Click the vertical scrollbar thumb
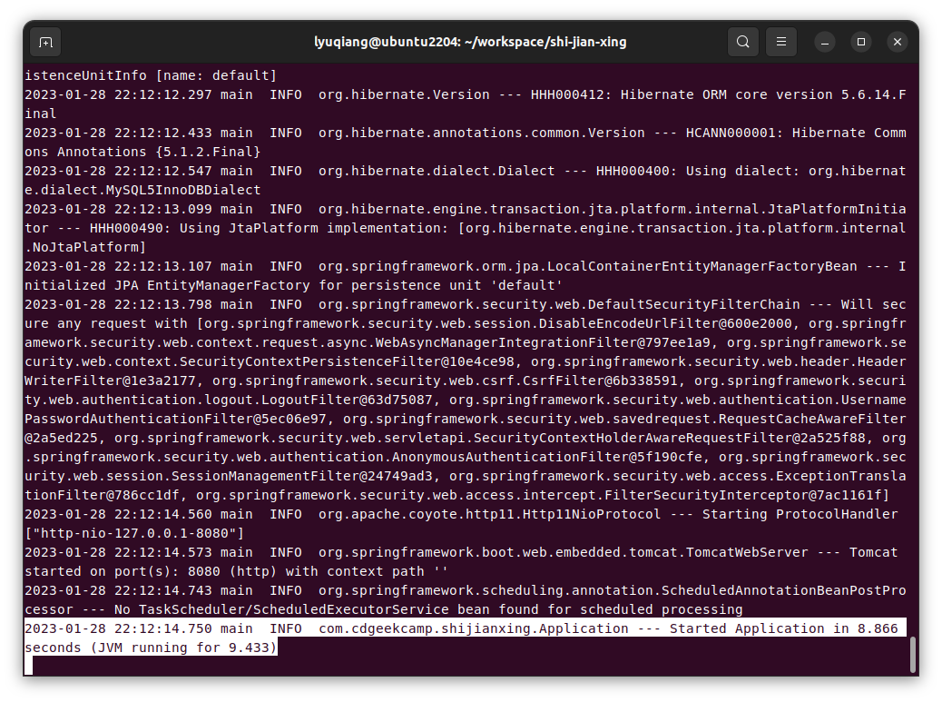 912,654
